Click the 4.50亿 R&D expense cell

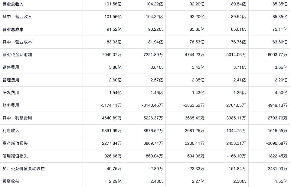pyautogui.click(x=281, y=93)
